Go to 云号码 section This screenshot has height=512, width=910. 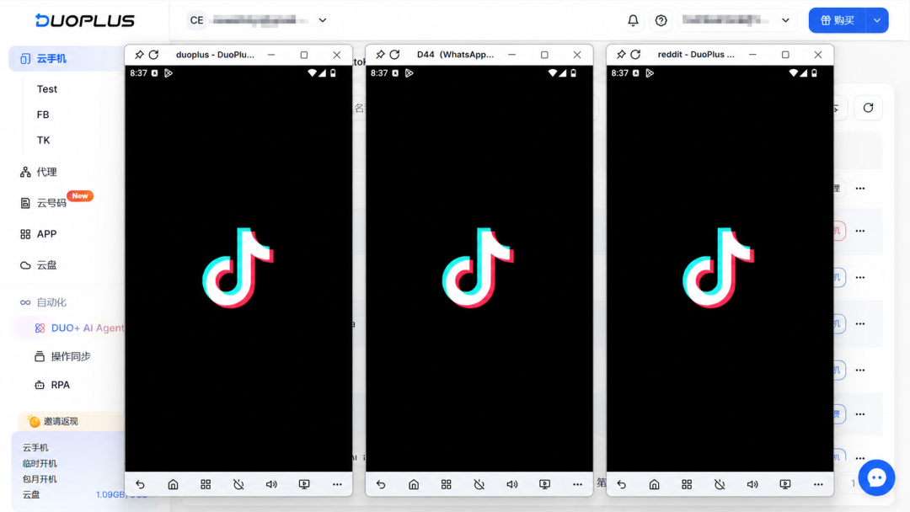pyautogui.click(x=44, y=203)
